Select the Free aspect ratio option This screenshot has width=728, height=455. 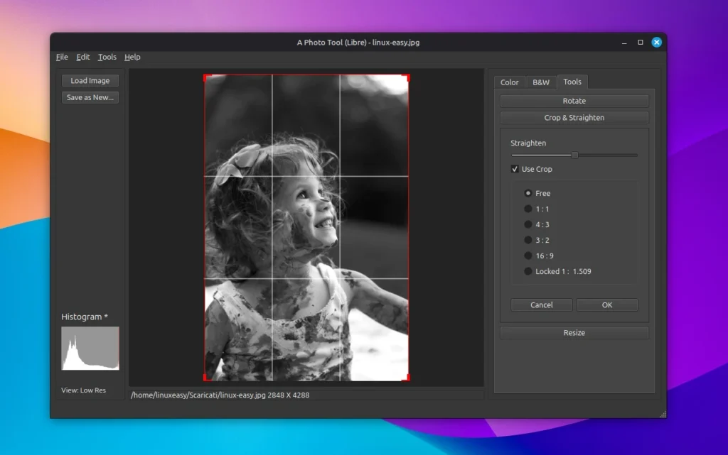pyautogui.click(x=527, y=192)
